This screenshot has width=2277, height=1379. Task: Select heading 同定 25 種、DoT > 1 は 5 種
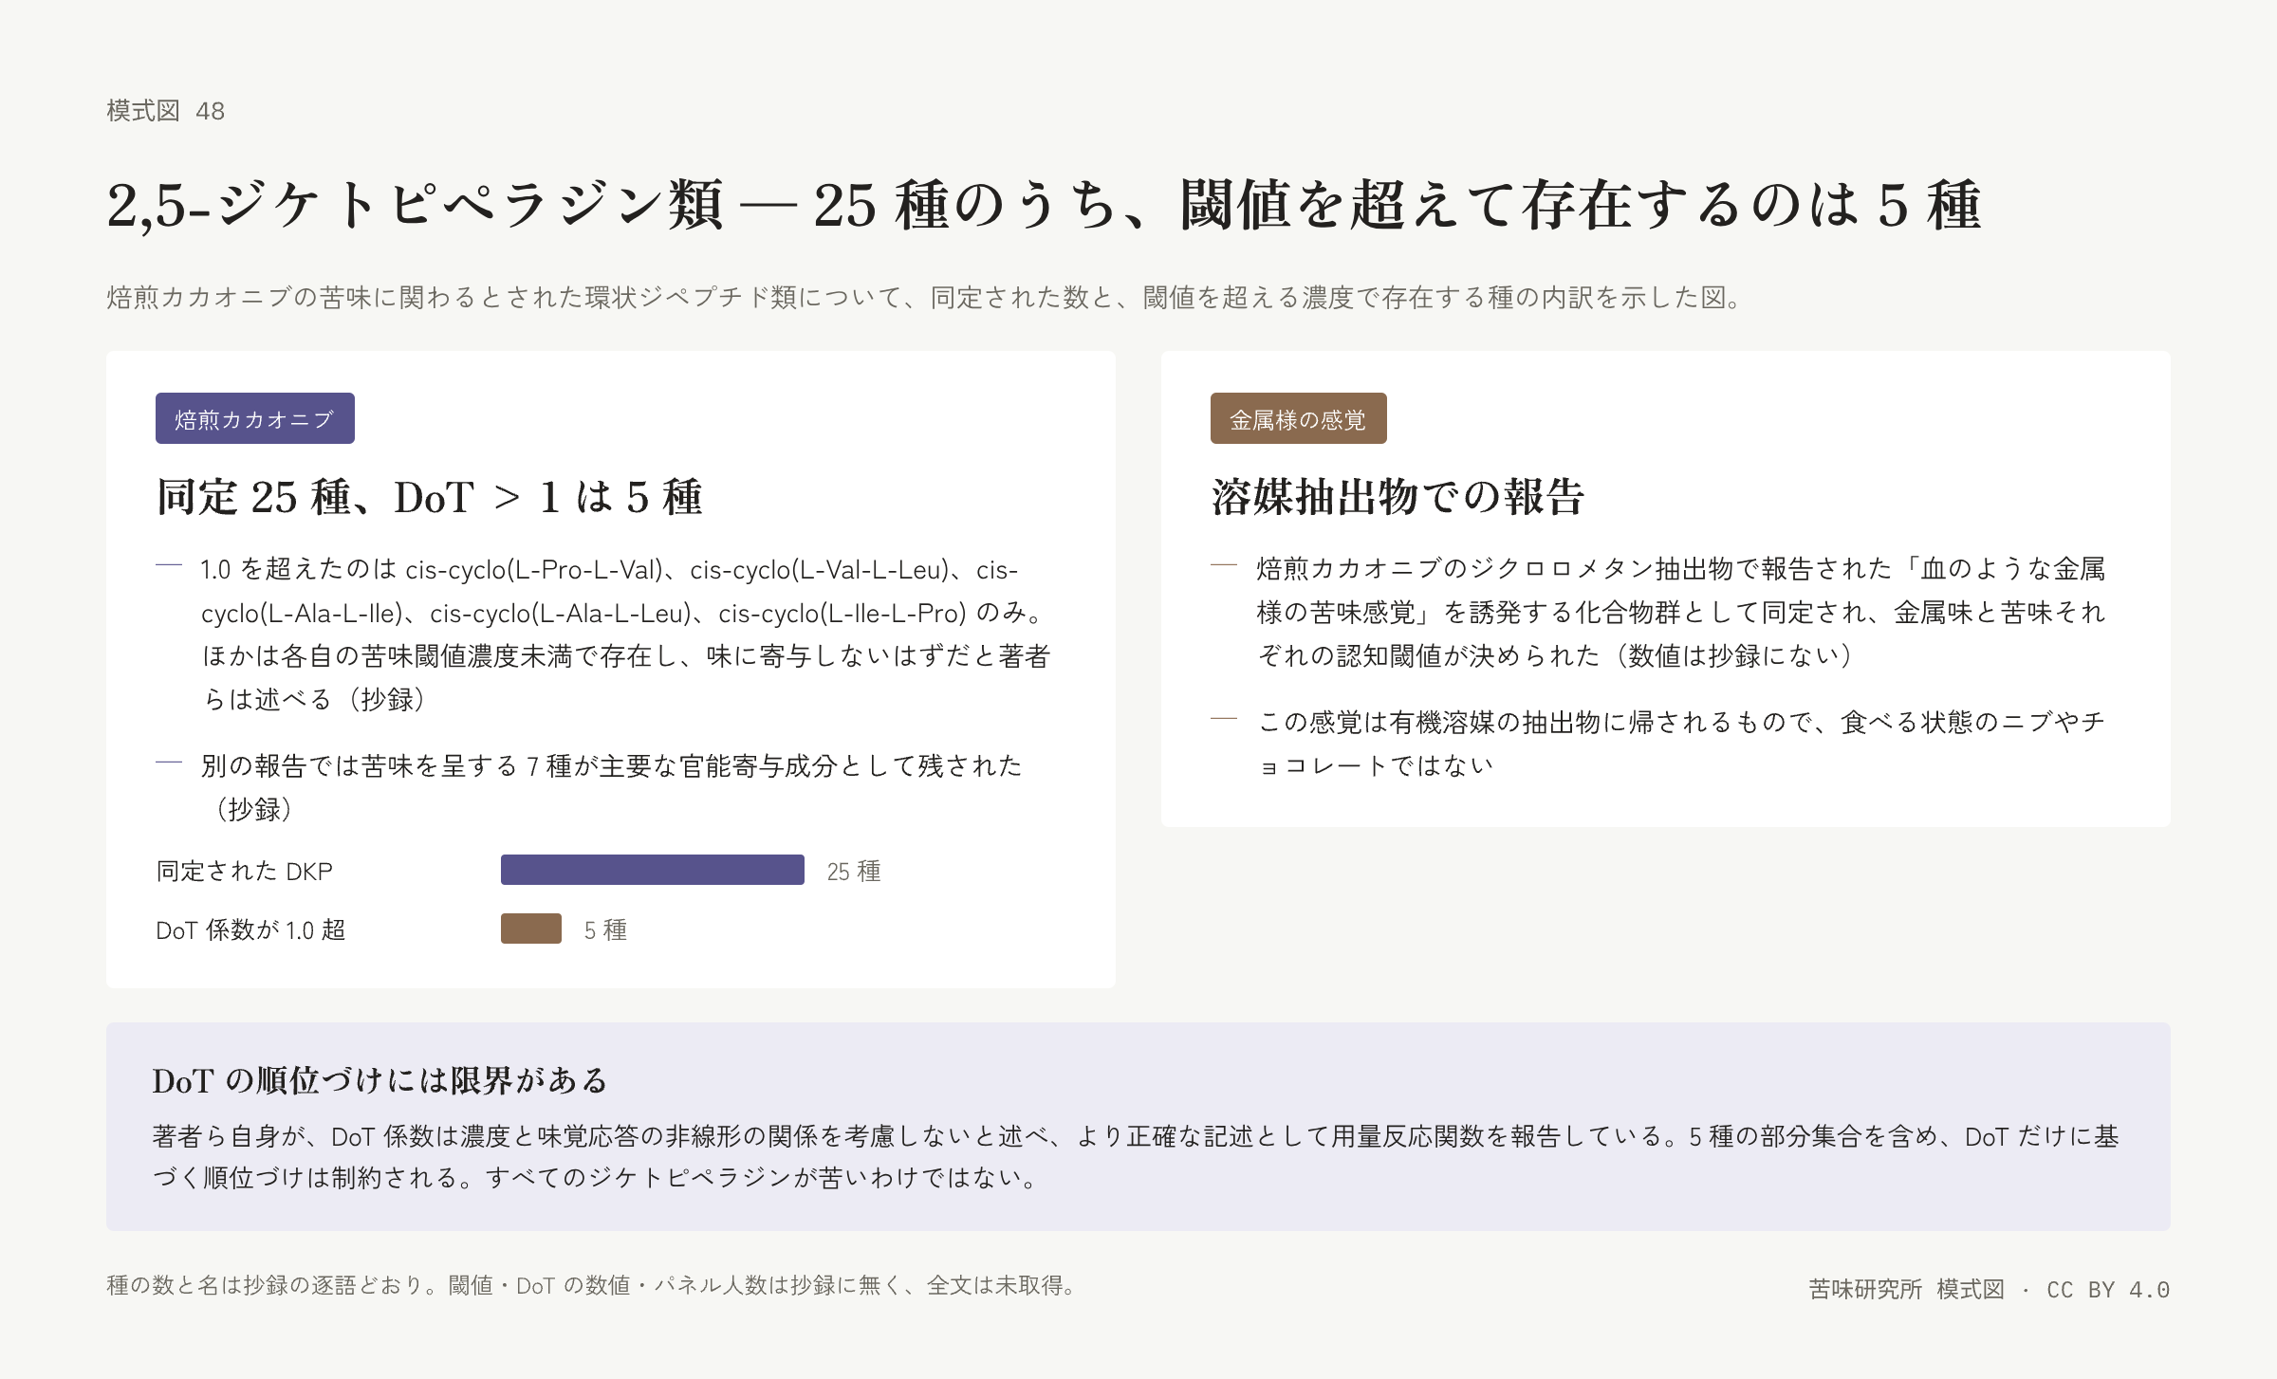coord(429,497)
